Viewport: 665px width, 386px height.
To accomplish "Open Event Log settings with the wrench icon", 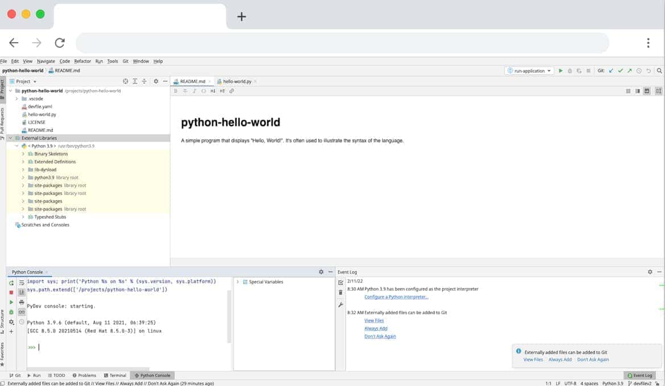I will [x=341, y=305].
